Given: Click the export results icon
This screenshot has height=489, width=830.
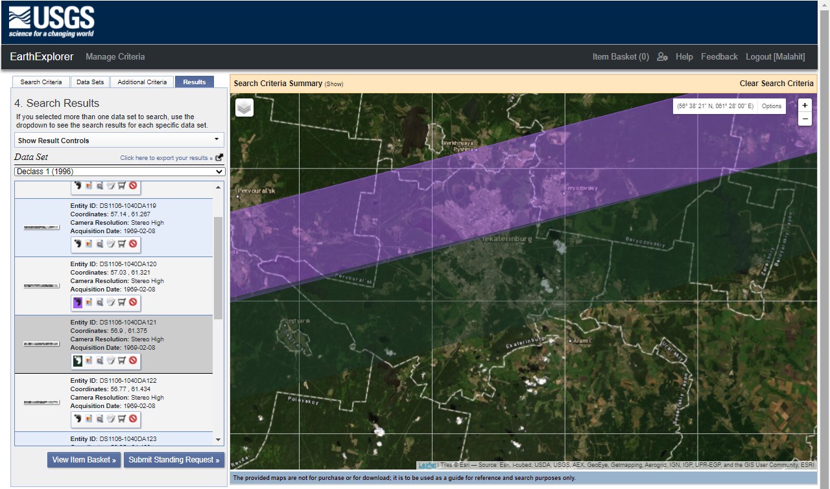Looking at the screenshot, I should click(219, 157).
